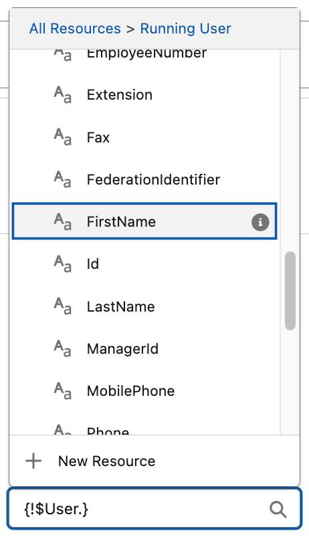This screenshot has width=309, height=539.
Task: Focus the {!$User.} resource input field
Action: [x=154, y=509]
